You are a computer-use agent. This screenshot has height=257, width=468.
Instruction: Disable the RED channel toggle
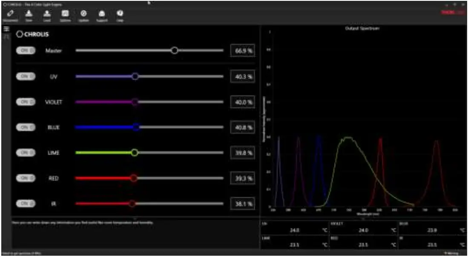click(x=25, y=177)
